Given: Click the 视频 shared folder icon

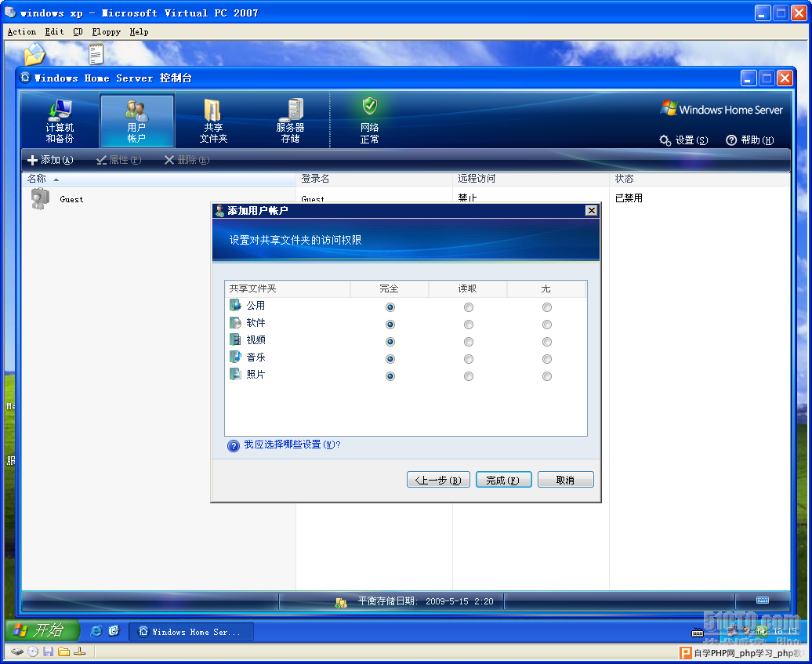Looking at the screenshot, I should tap(236, 339).
